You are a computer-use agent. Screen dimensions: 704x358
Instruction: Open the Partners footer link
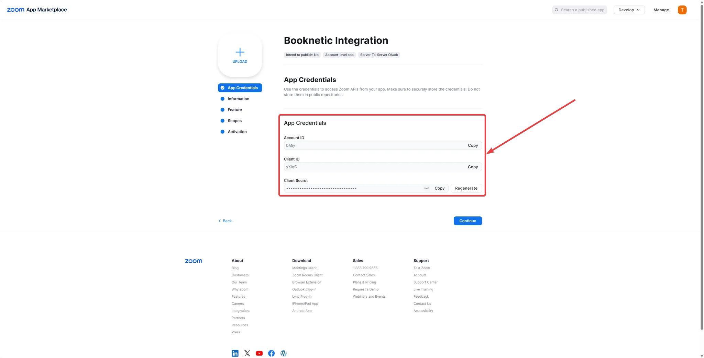pos(238,318)
